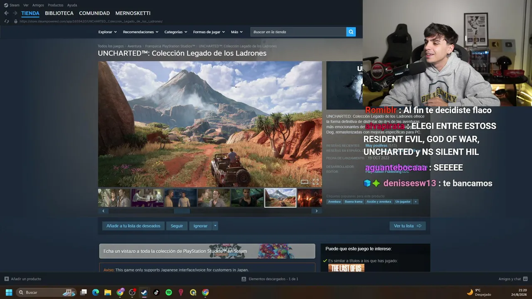Select the Aventura tag
This screenshot has height=299, width=532.
pos(334,202)
